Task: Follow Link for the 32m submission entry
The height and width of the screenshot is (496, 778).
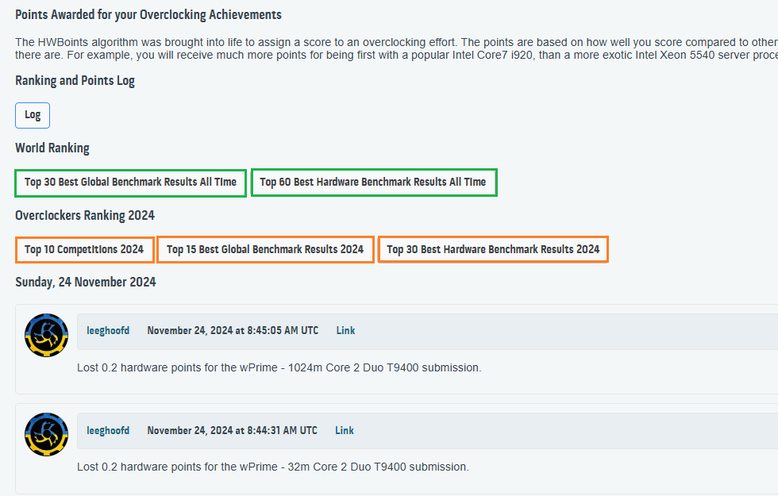Action: (345, 430)
